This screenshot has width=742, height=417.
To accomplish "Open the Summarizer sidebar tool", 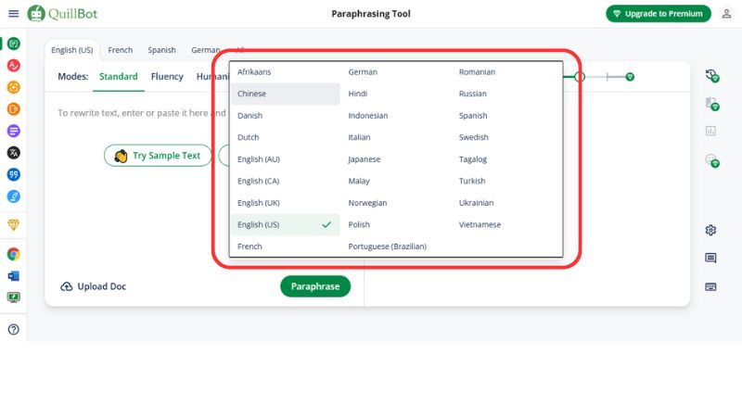I will [14, 131].
